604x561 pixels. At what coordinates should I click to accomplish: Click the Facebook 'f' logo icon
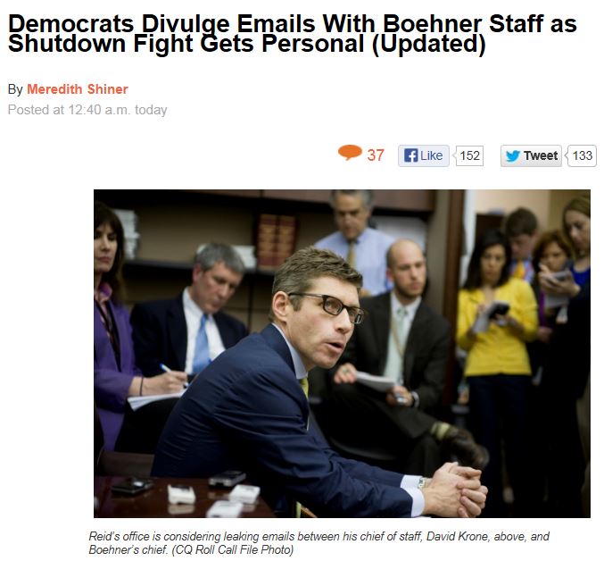click(x=411, y=155)
